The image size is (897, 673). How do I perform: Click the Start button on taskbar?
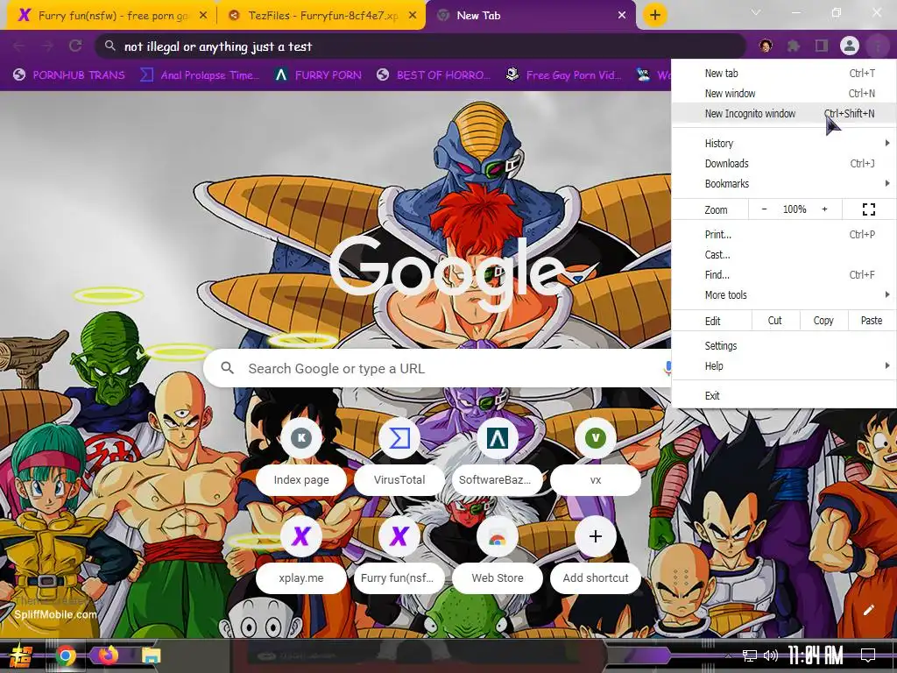click(21, 655)
